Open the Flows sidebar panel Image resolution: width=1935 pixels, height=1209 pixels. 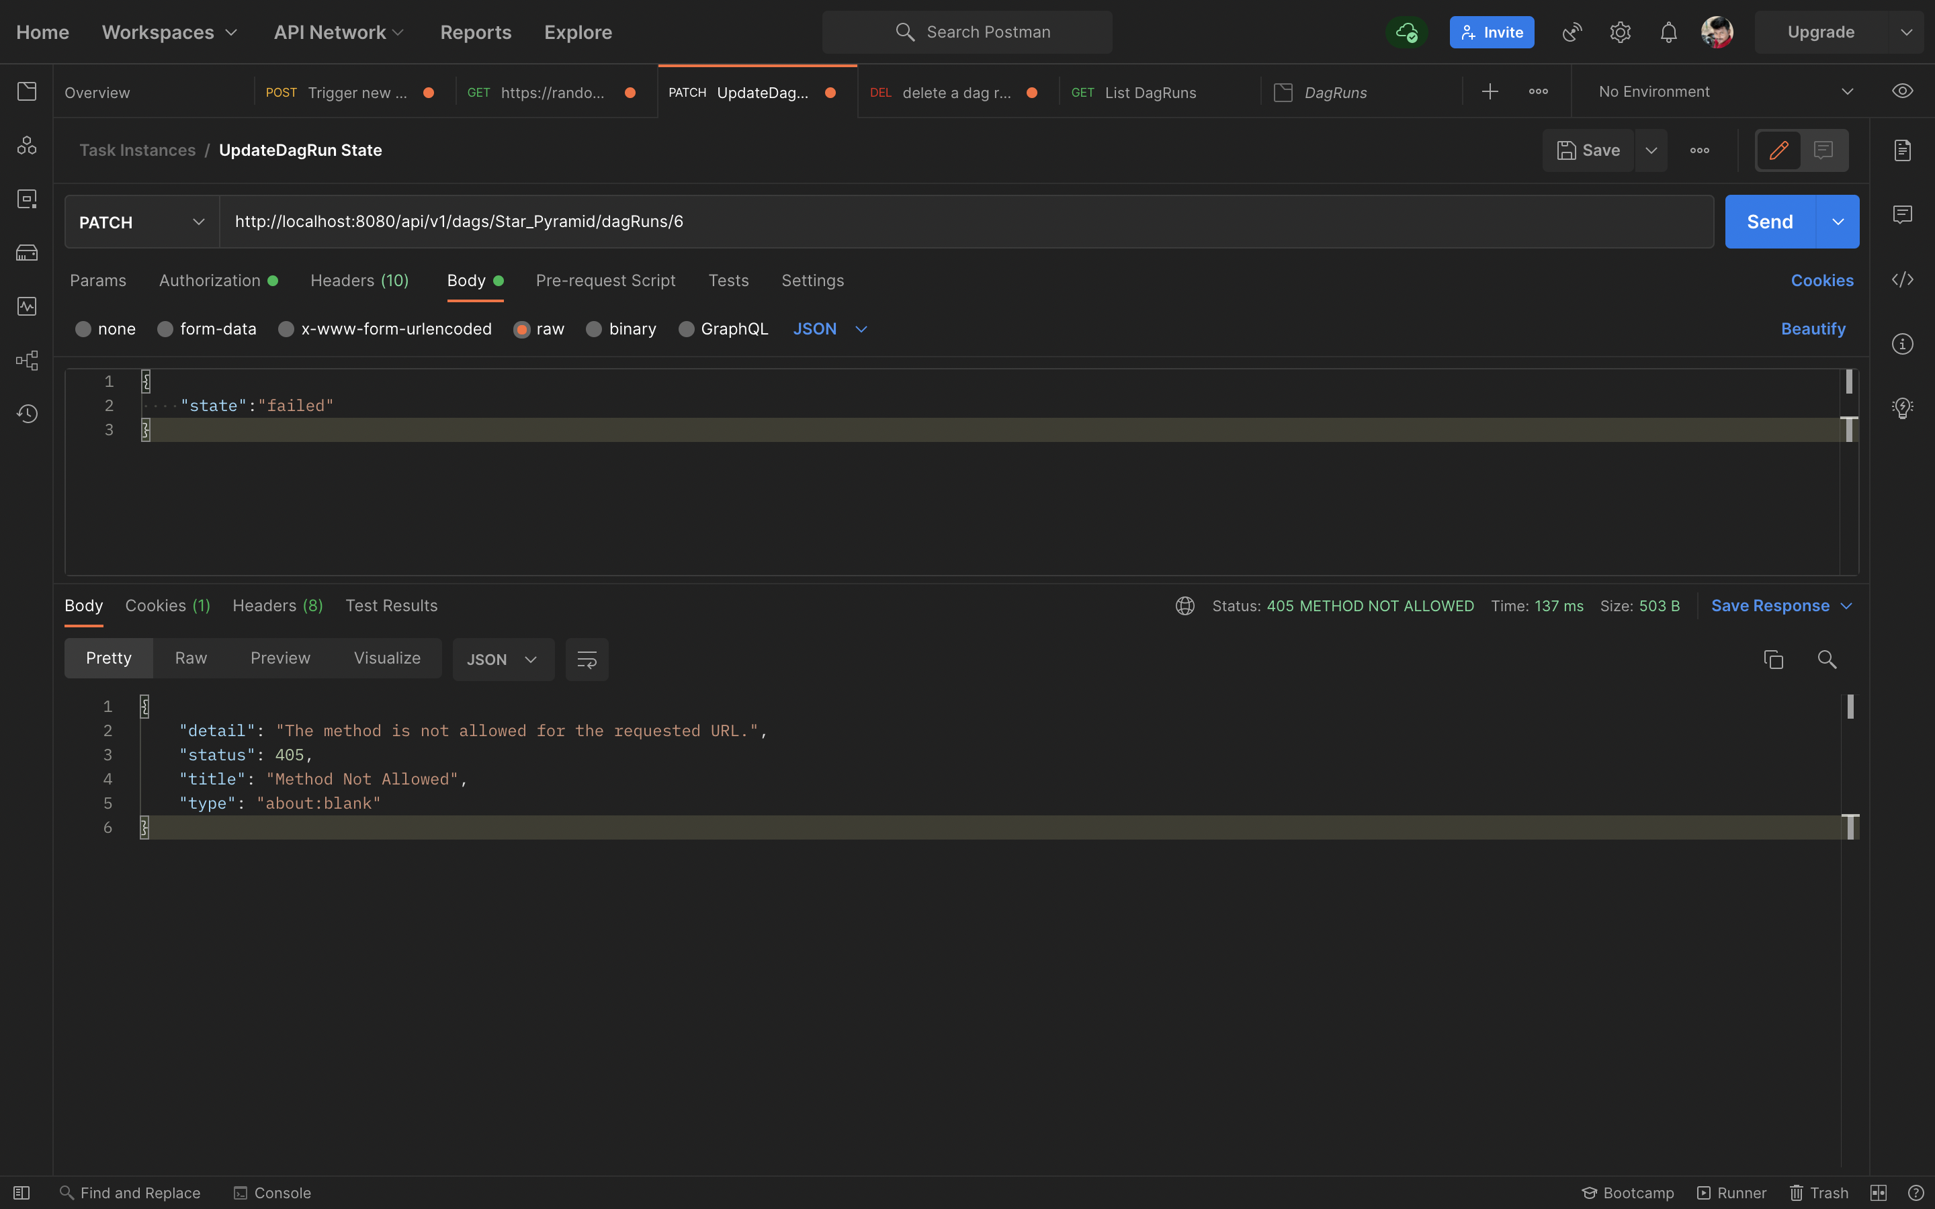point(26,361)
